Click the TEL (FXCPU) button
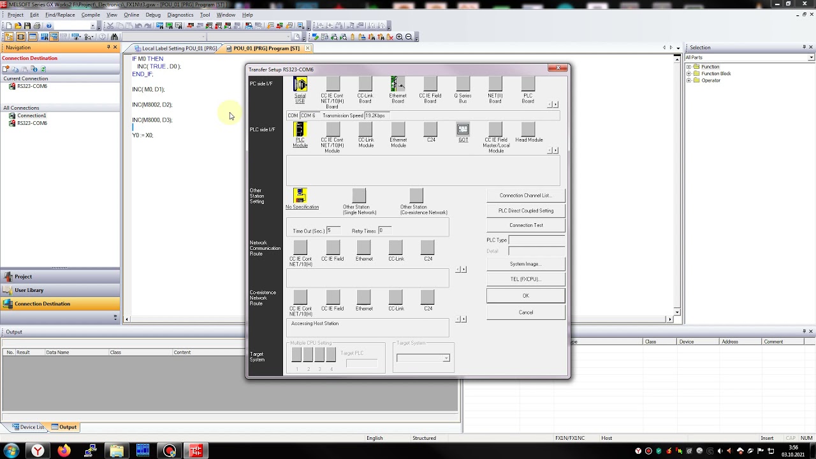 pyautogui.click(x=526, y=279)
